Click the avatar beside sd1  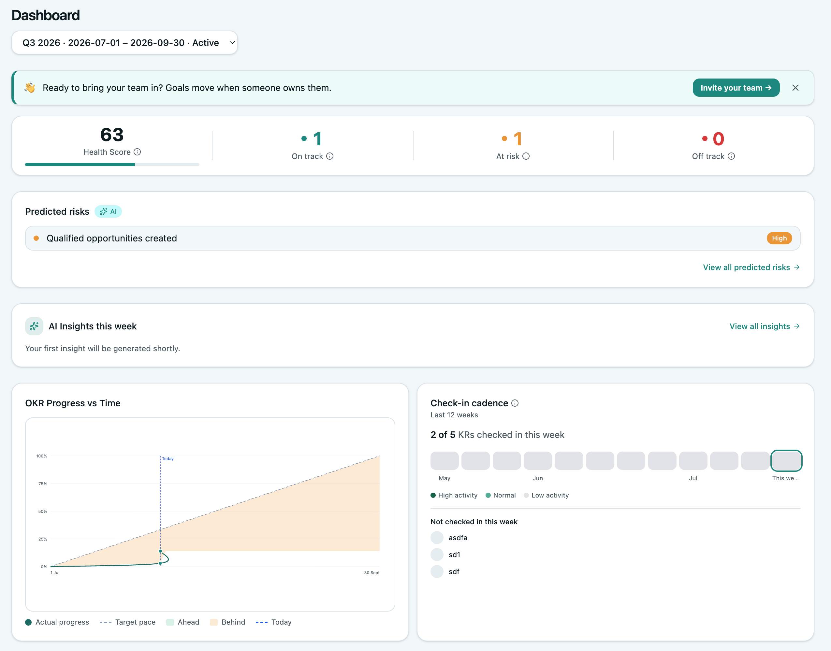[437, 555]
